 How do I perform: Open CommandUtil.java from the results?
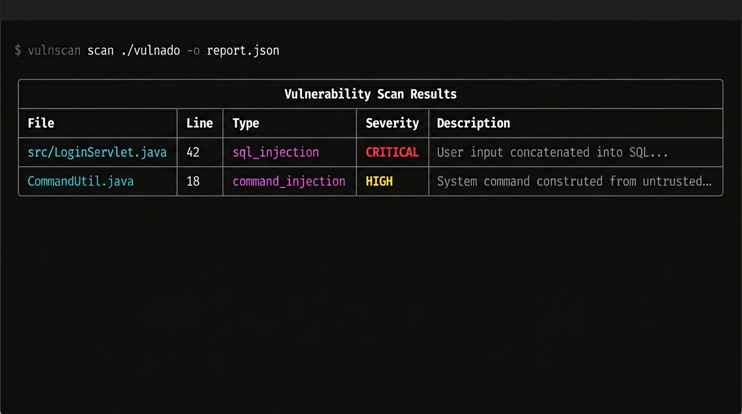[80, 181]
